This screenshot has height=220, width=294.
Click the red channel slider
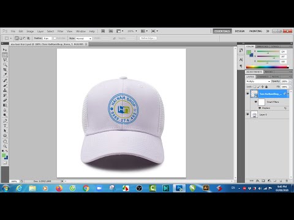[268, 52]
